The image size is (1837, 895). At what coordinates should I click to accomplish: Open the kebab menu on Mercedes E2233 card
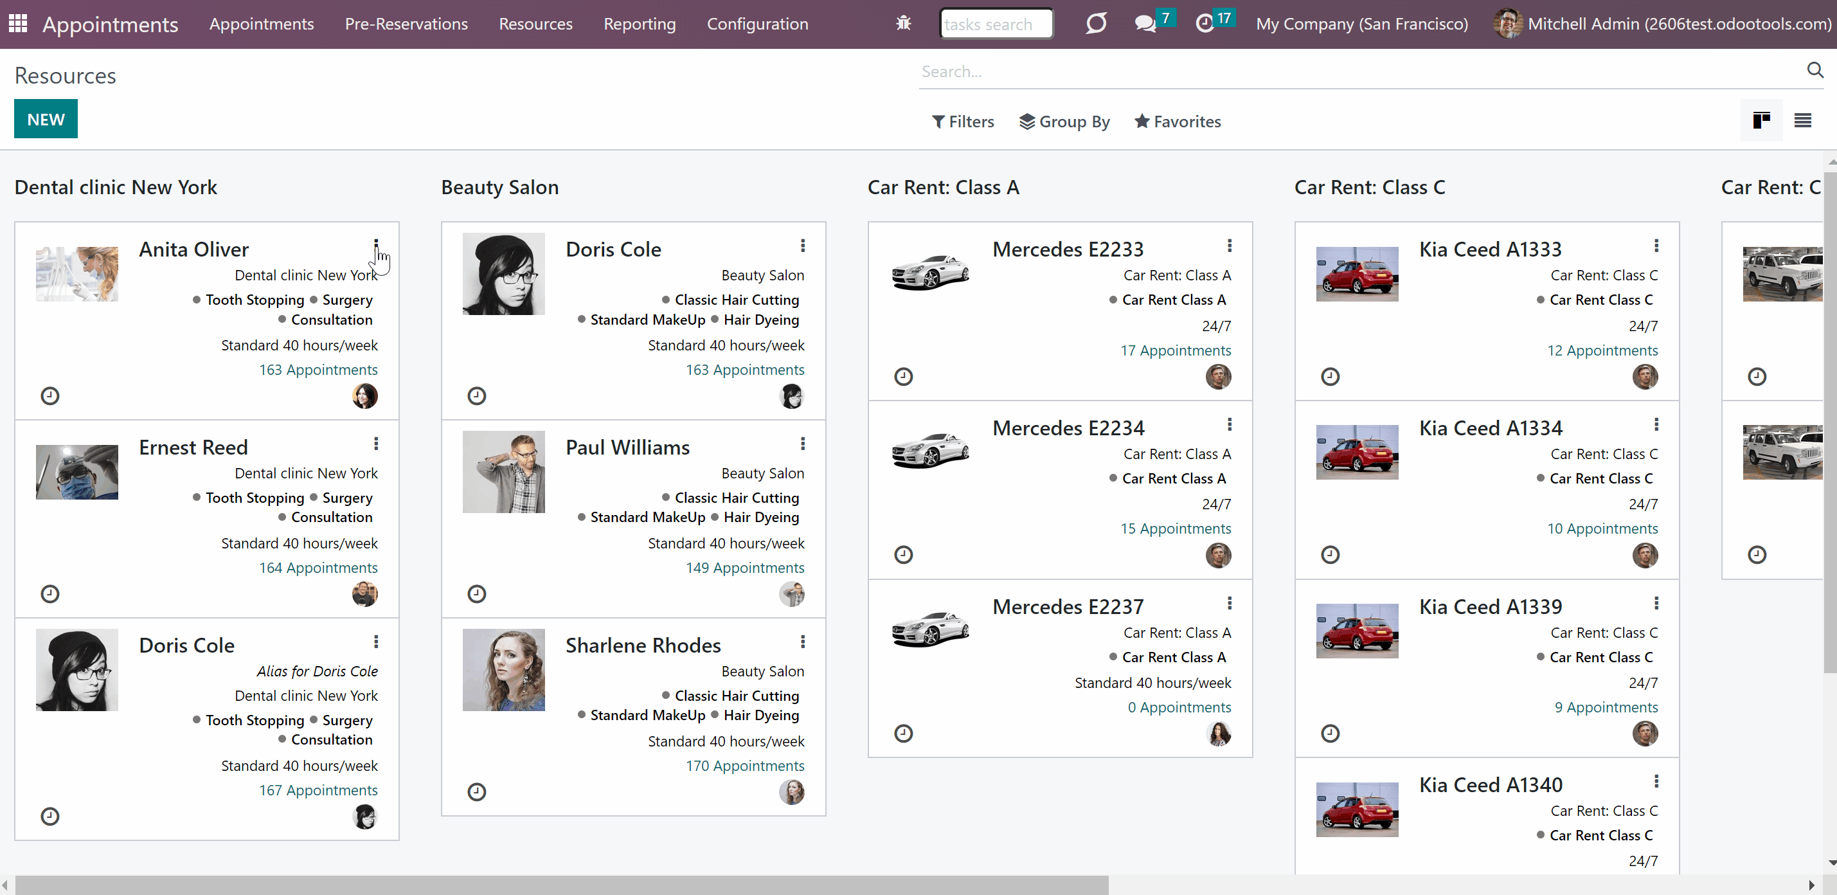point(1230,246)
